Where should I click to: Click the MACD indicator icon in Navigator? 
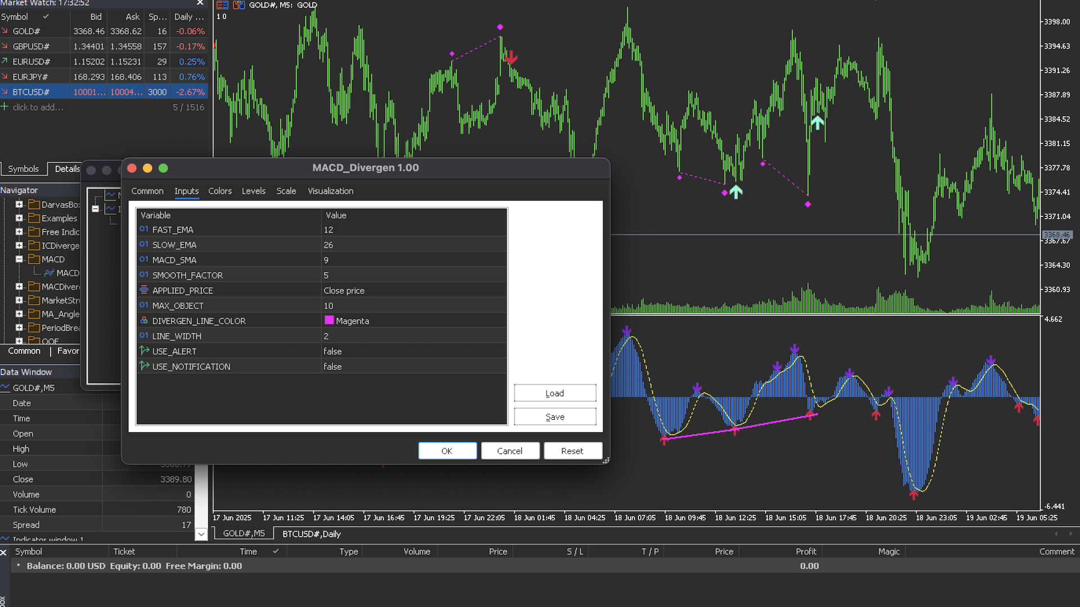tap(49, 273)
